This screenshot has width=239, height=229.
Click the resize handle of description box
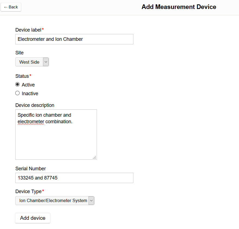[94, 157]
